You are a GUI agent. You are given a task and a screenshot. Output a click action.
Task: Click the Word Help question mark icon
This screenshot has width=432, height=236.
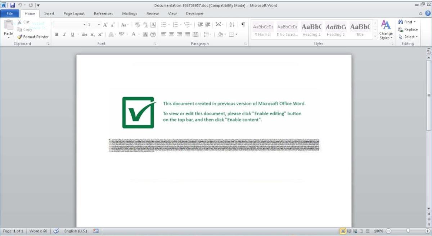click(x=428, y=13)
